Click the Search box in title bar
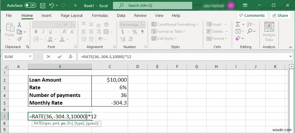 point(152,6)
